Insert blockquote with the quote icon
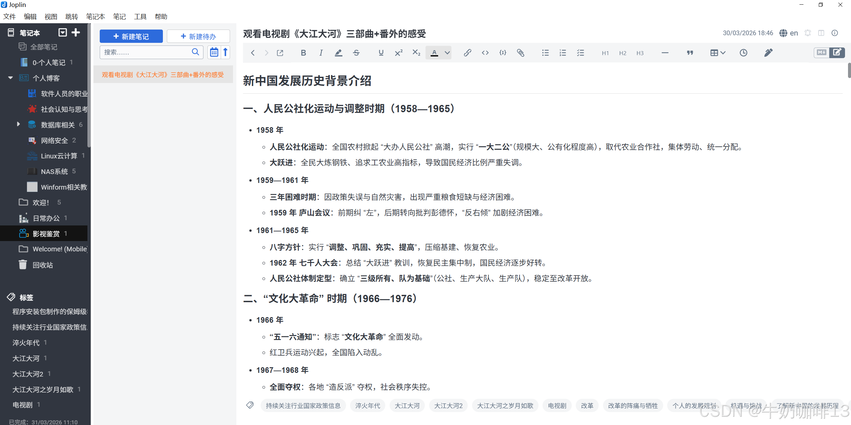This screenshot has height=425, width=851. tap(690, 53)
